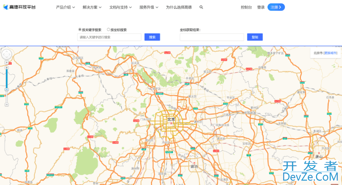
Task: Click the 顺义区 map label
Action: click(192, 96)
